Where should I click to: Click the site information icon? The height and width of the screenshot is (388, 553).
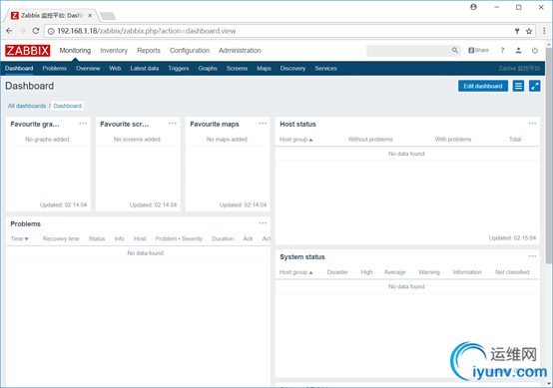tap(51, 31)
